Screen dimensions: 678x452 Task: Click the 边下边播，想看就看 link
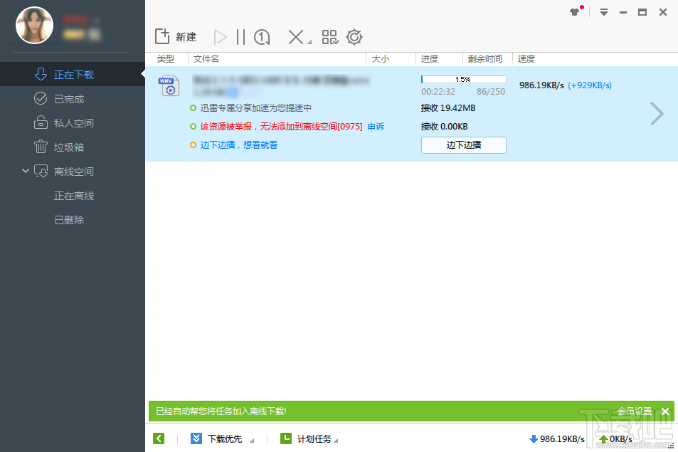click(x=238, y=145)
